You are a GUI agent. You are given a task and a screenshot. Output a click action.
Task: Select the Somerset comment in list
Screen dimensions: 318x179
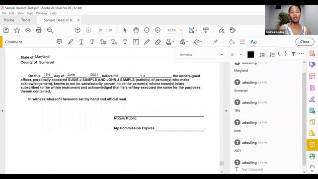[240, 90]
